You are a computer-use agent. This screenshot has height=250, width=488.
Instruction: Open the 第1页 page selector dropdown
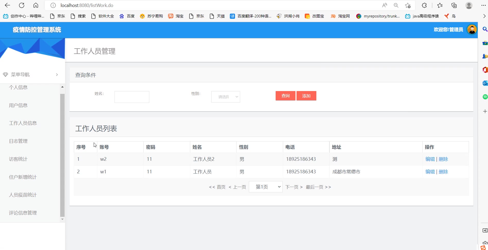click(266, 187)
